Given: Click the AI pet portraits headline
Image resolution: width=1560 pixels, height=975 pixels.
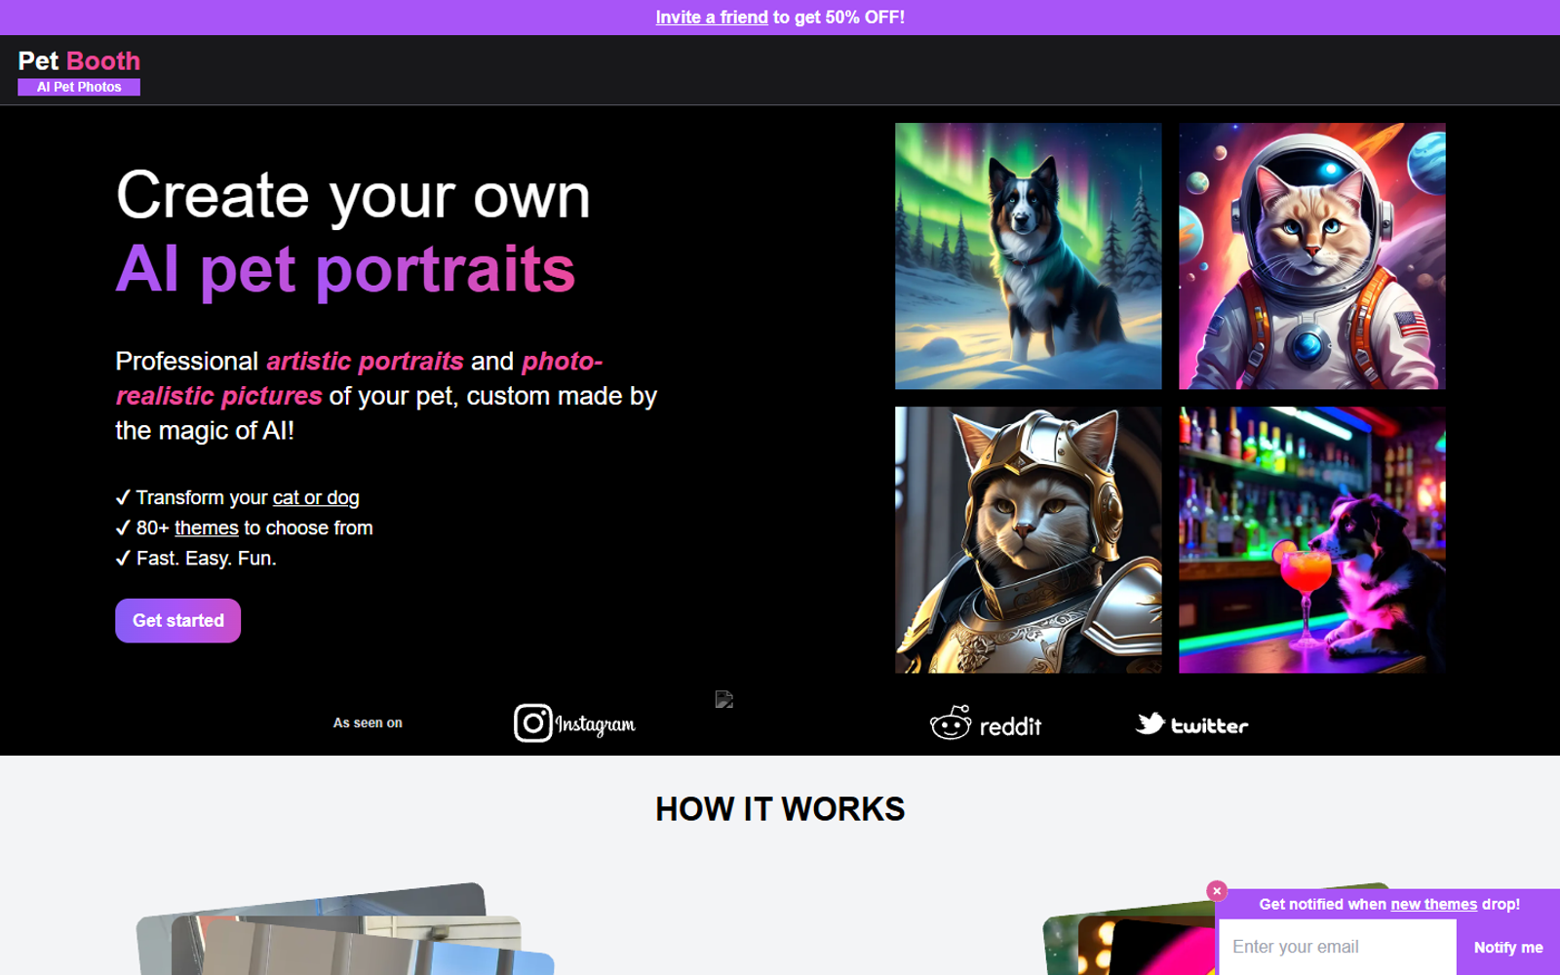Looking at the screenshot, I should click(346, 269).
